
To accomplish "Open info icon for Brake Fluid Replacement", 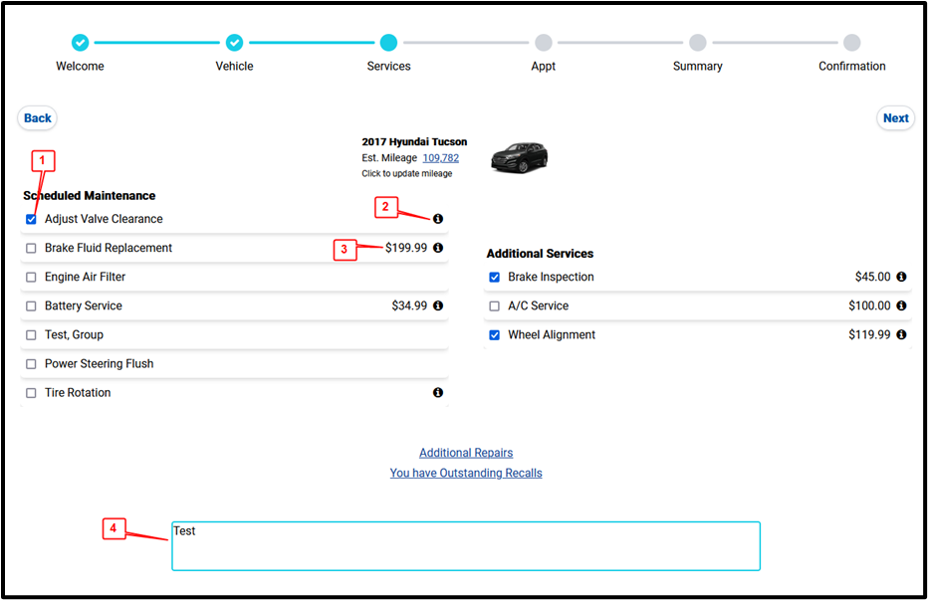I will coord(438,248).
